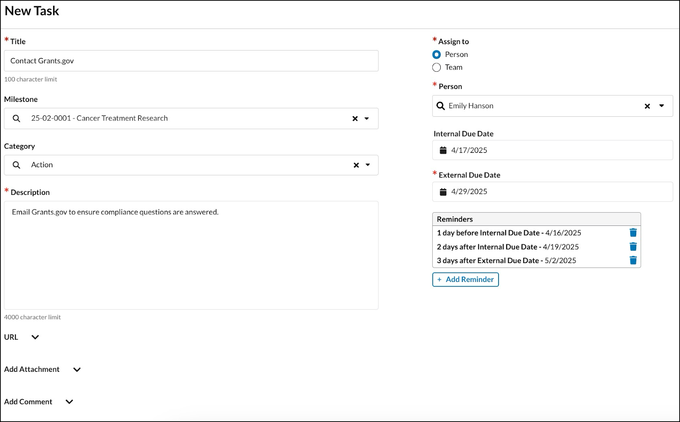Expand the URL section
The image size is (680, 422).
pyautogui.click(x=35, y=337)
